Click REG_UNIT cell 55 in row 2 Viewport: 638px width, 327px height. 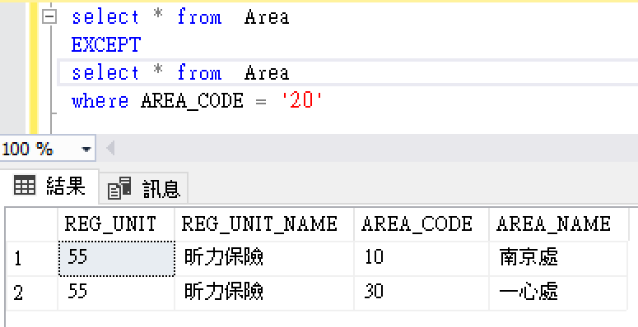(116, 293)
